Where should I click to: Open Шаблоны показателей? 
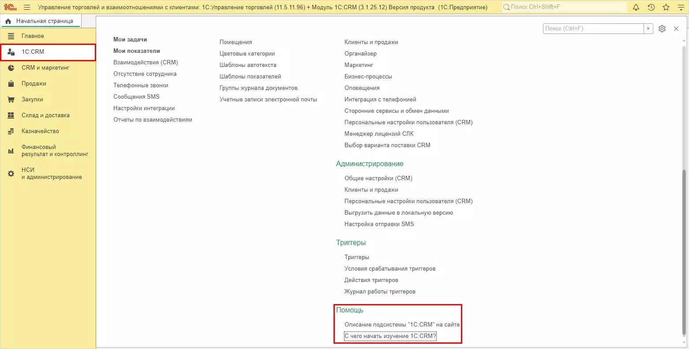click(x=251, y=77)
